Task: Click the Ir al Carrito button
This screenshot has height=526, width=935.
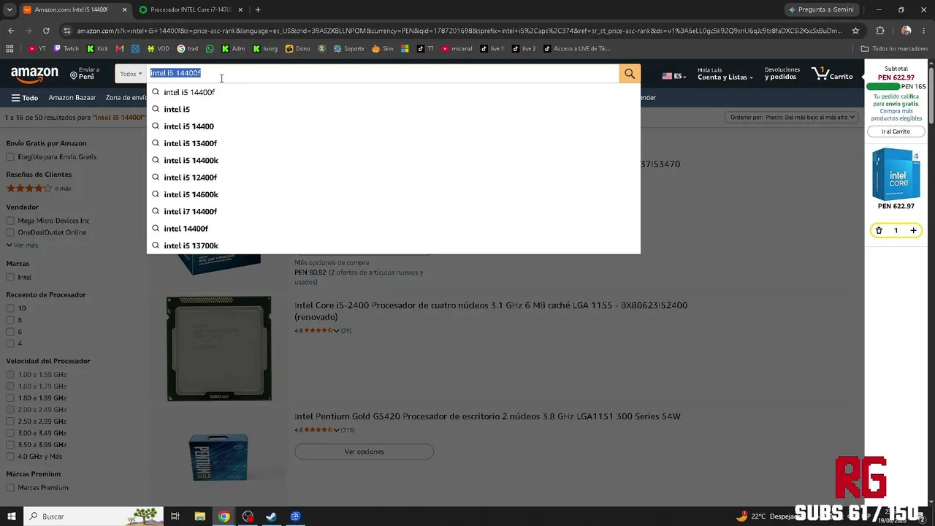Action: [896, 131]
